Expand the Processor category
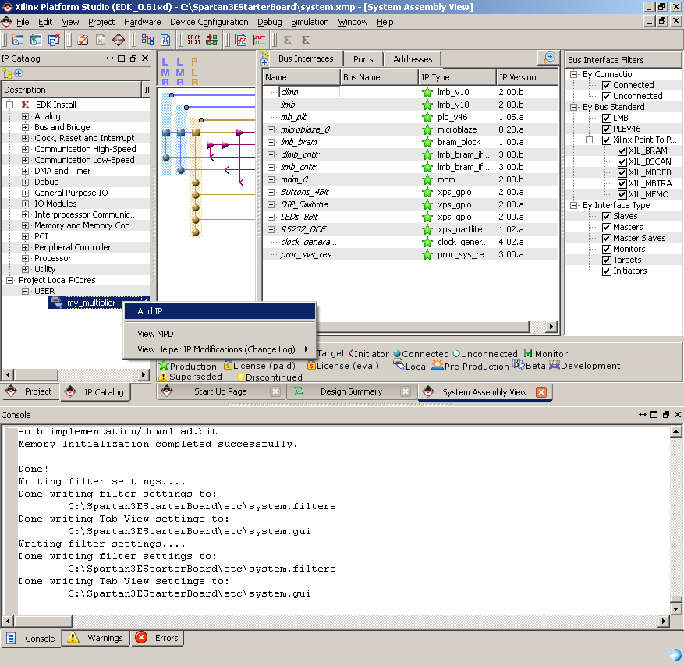This screenshot has width=684, height=666. point(25,258)
